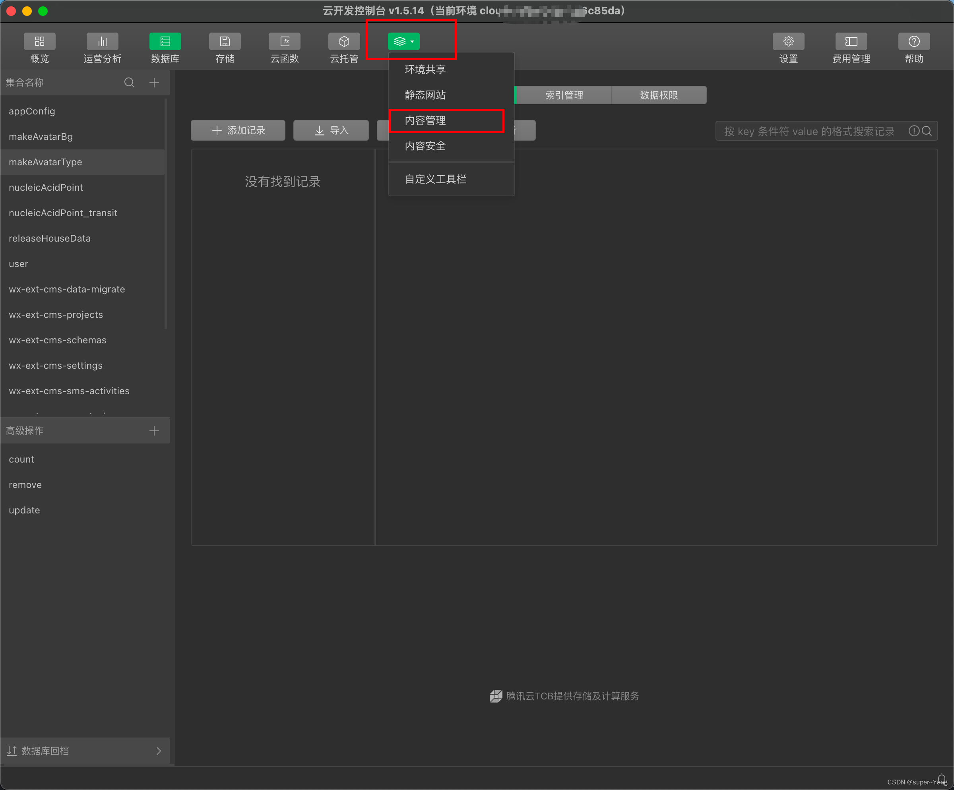Click the record search magnifier icon

(927, 131)
